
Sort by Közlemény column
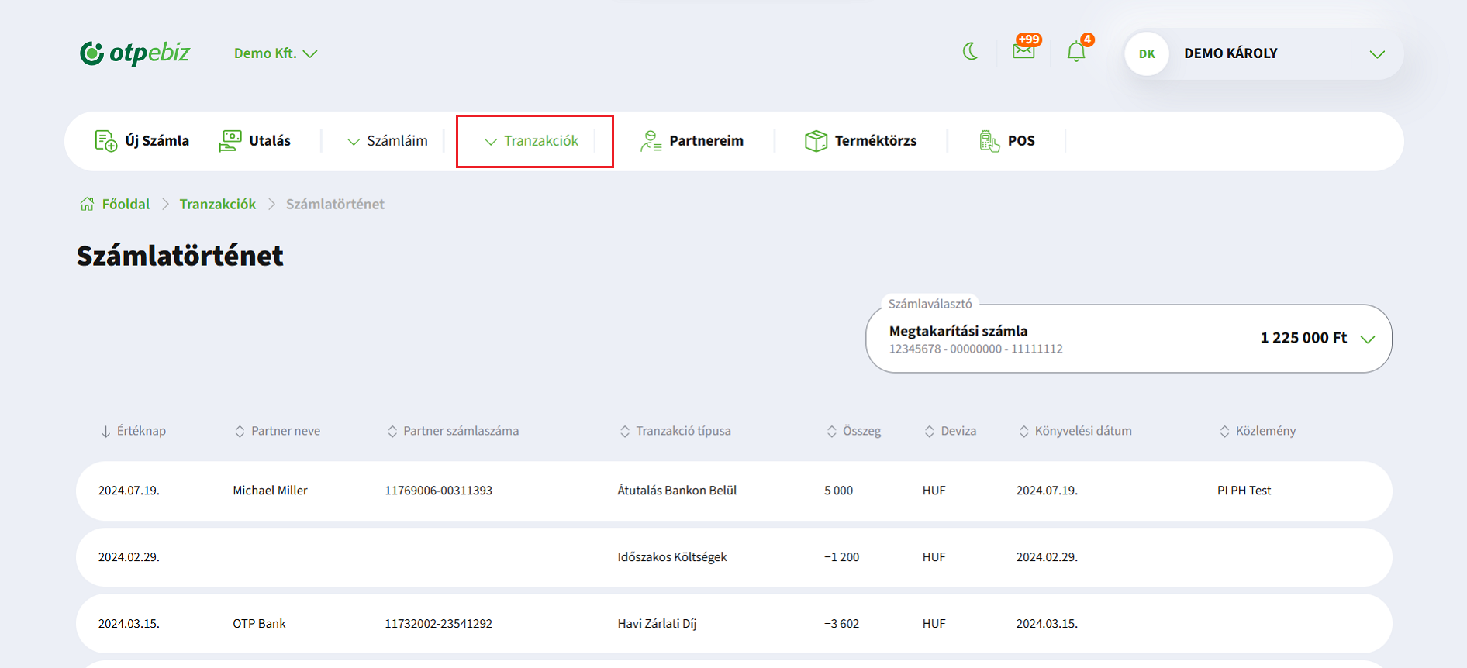pyautogui.click(x=1258, y=431)
